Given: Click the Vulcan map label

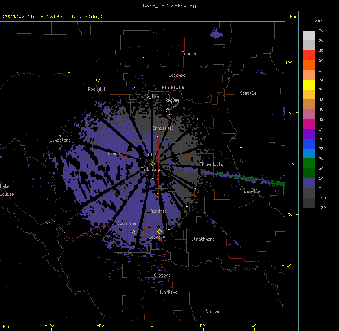Looking at the screenshot, I should tap(214, 311).
